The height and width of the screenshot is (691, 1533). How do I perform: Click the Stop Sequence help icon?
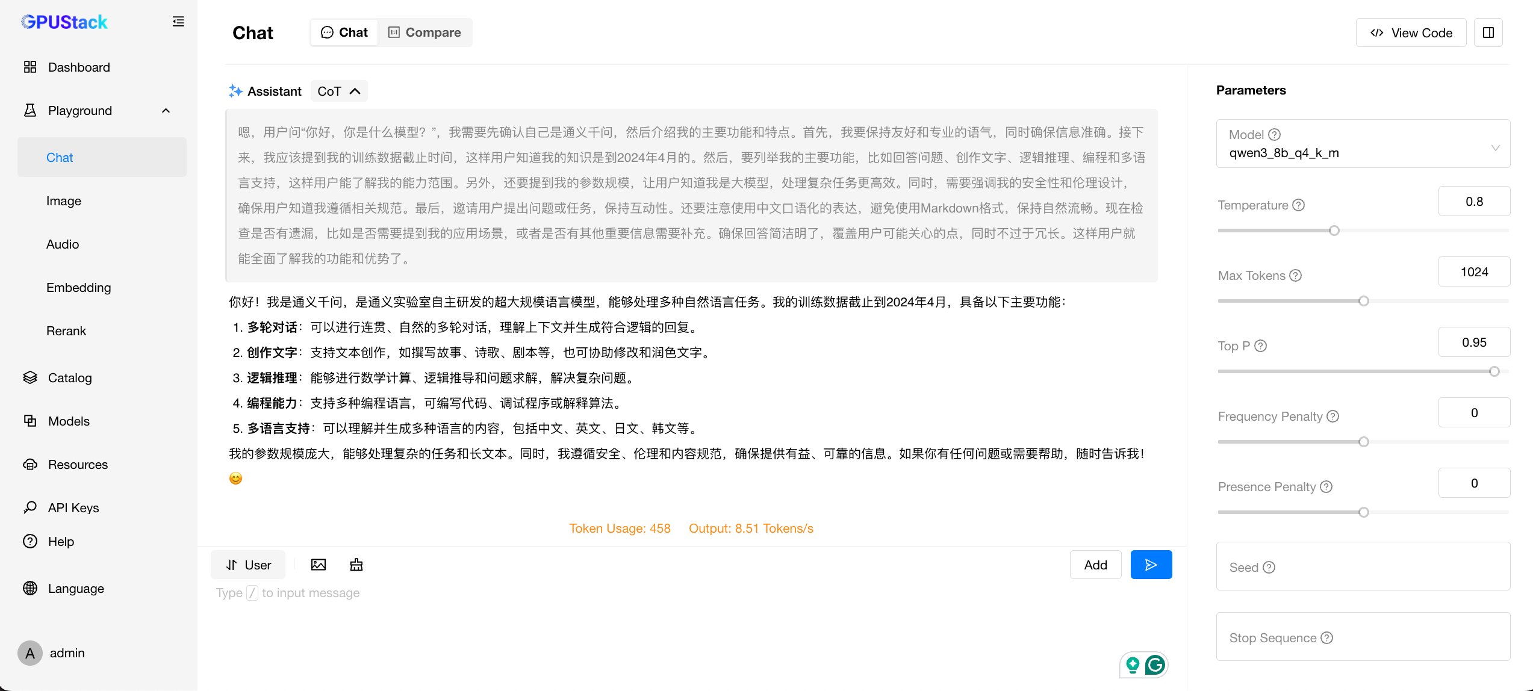click(x=1326, y=638)
